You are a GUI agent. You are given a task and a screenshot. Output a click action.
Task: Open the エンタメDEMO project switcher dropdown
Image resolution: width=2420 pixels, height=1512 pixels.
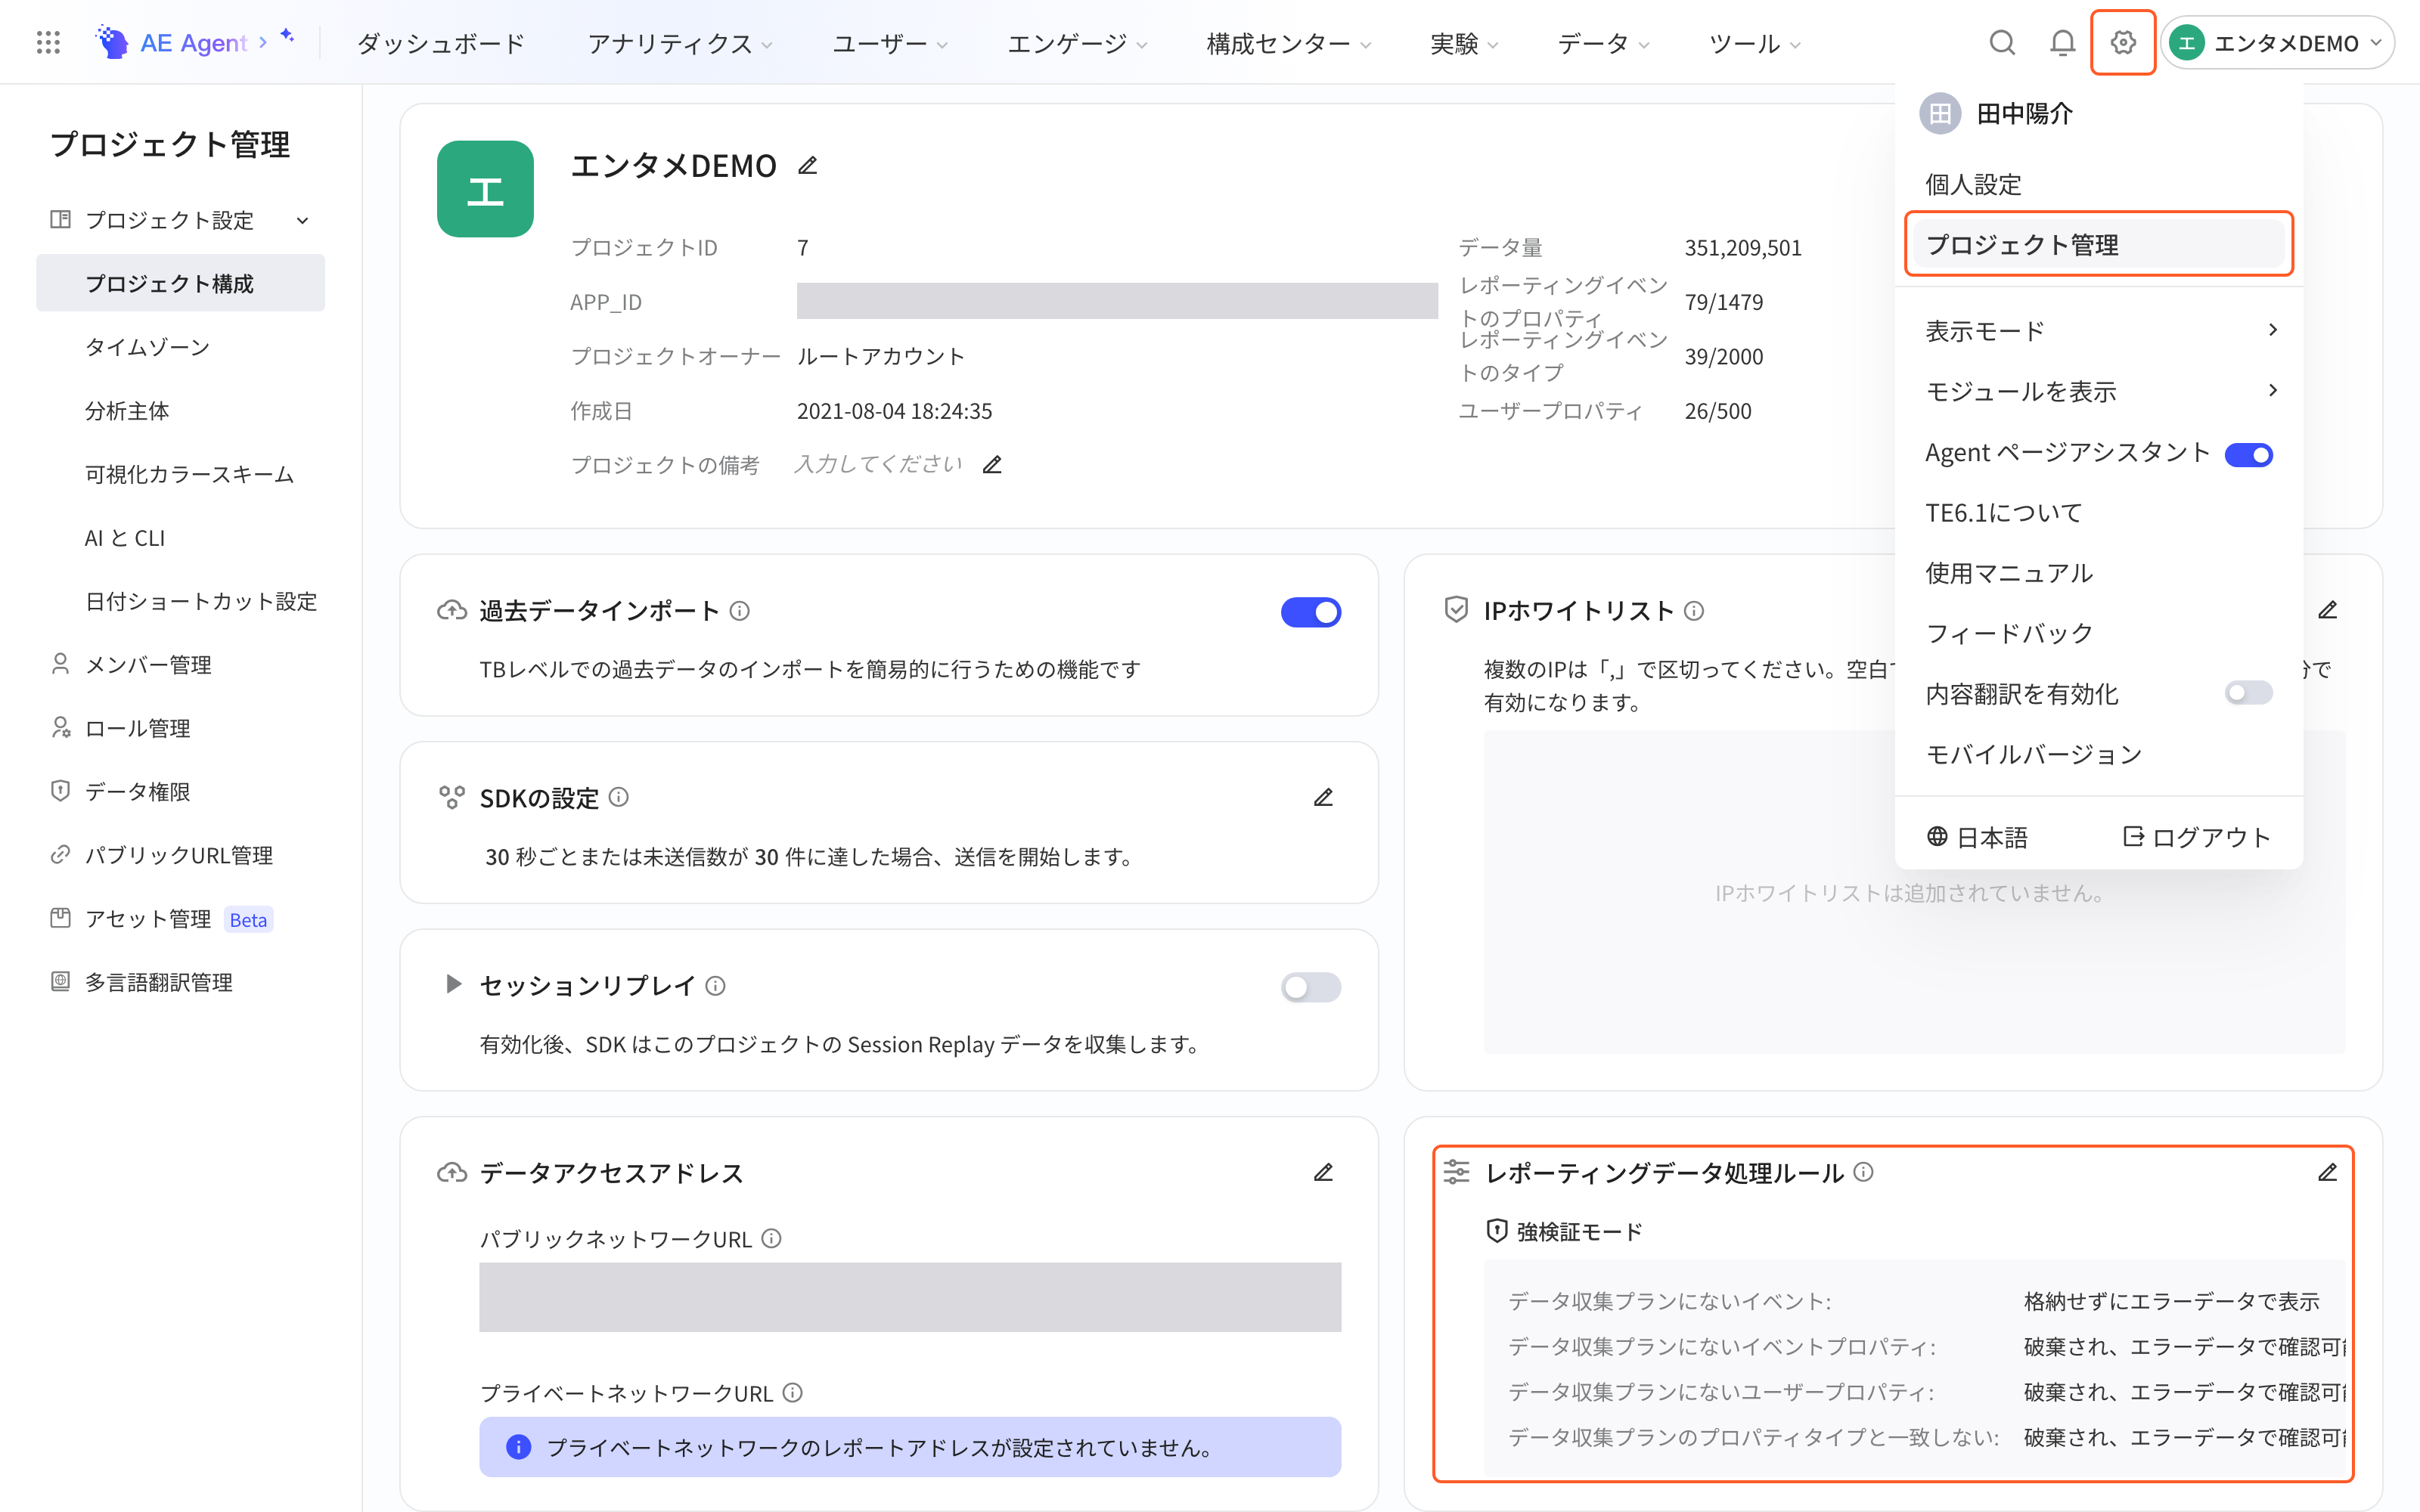(2278, 43)
